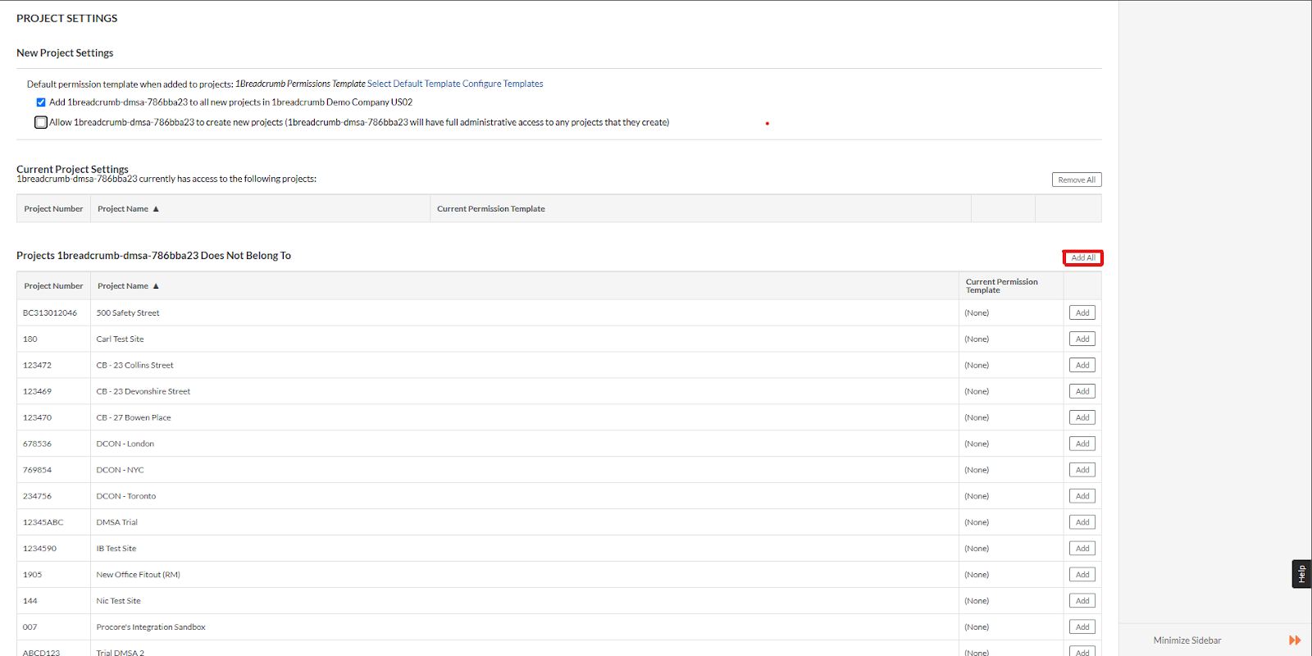Add the CB - 23 Devonshire Street project
1312x656 pixels.
pyautogui.click(x=1082, y=391)
